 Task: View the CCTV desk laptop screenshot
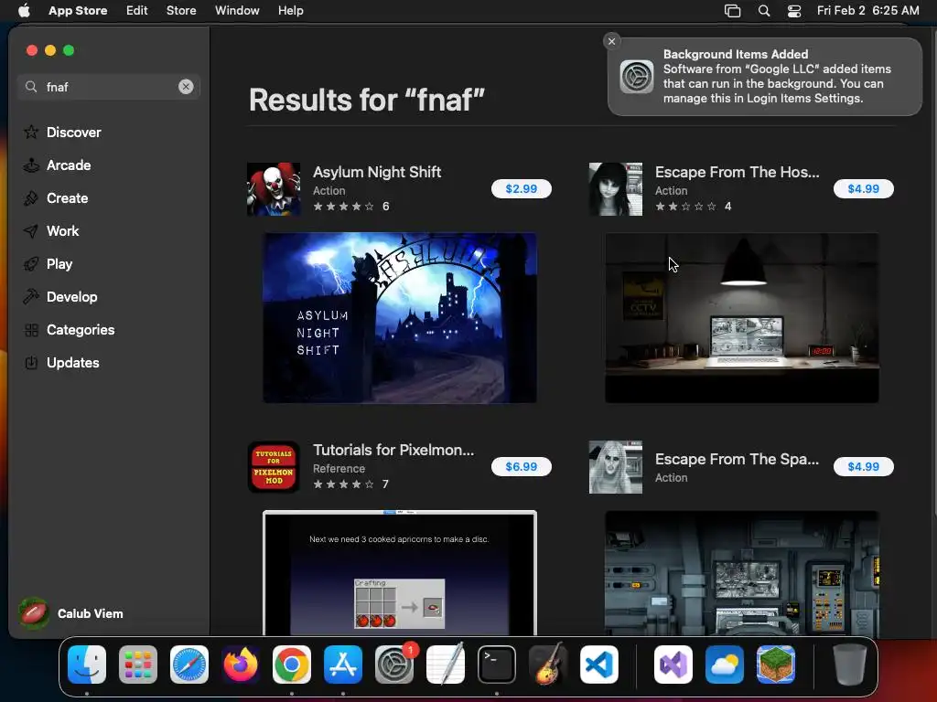pos(741,317)
